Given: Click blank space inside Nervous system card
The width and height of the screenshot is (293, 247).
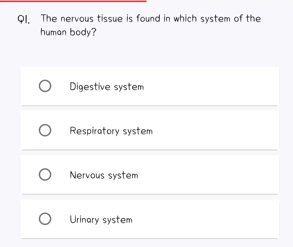Looking at the screenshot, I should tap(208, 175).
